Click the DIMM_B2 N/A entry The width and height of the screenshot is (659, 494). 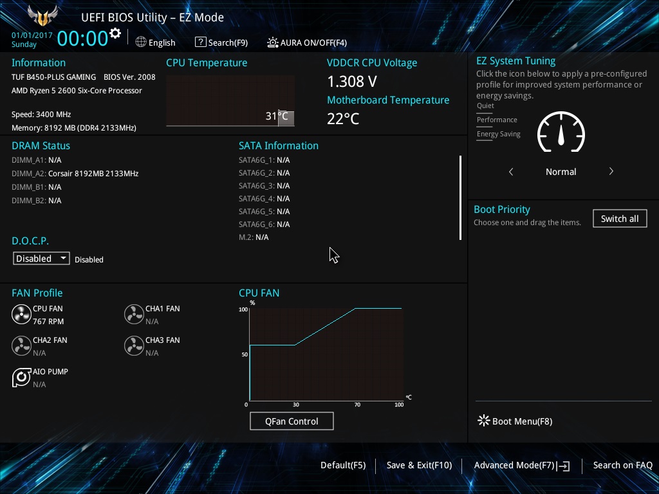37,201
